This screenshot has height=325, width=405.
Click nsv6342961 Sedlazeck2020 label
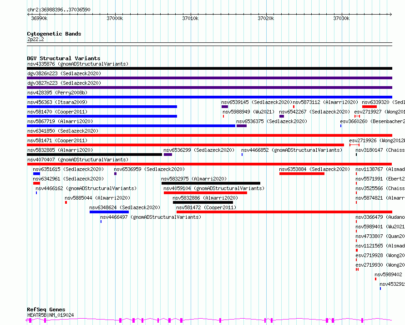(x=68, y=179)
